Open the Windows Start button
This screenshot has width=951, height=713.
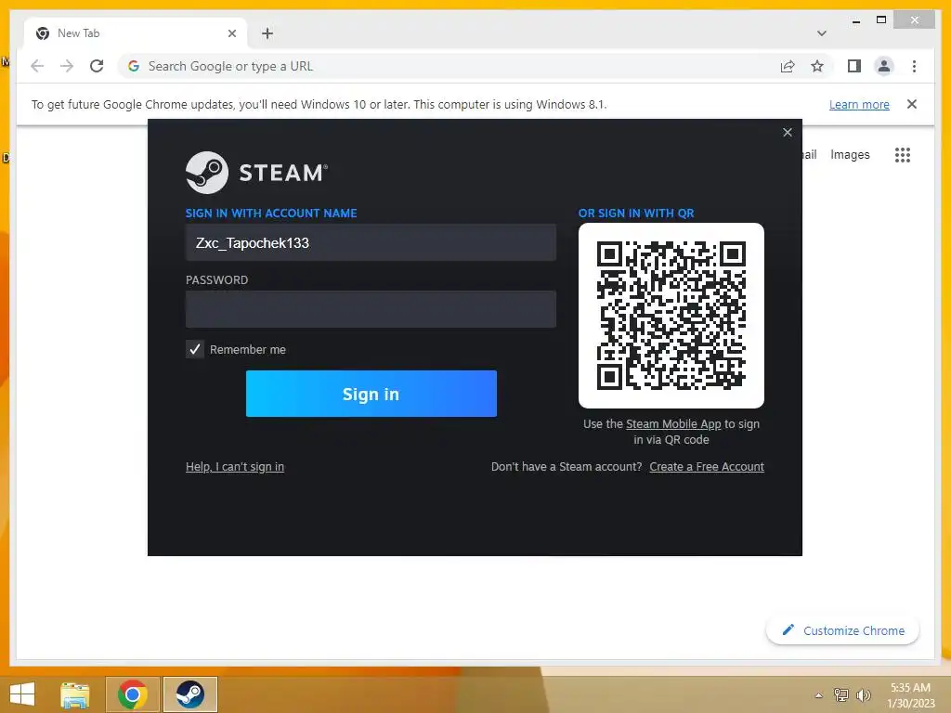click(x=22, y=694)
